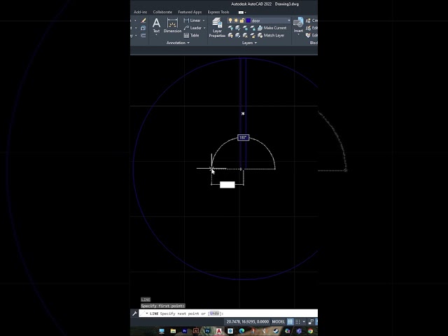Switch to the Add-ins tab

(140, 12)
